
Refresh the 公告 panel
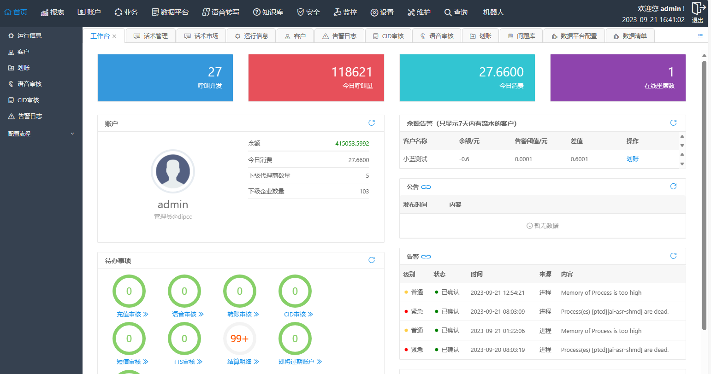[673, 187]
